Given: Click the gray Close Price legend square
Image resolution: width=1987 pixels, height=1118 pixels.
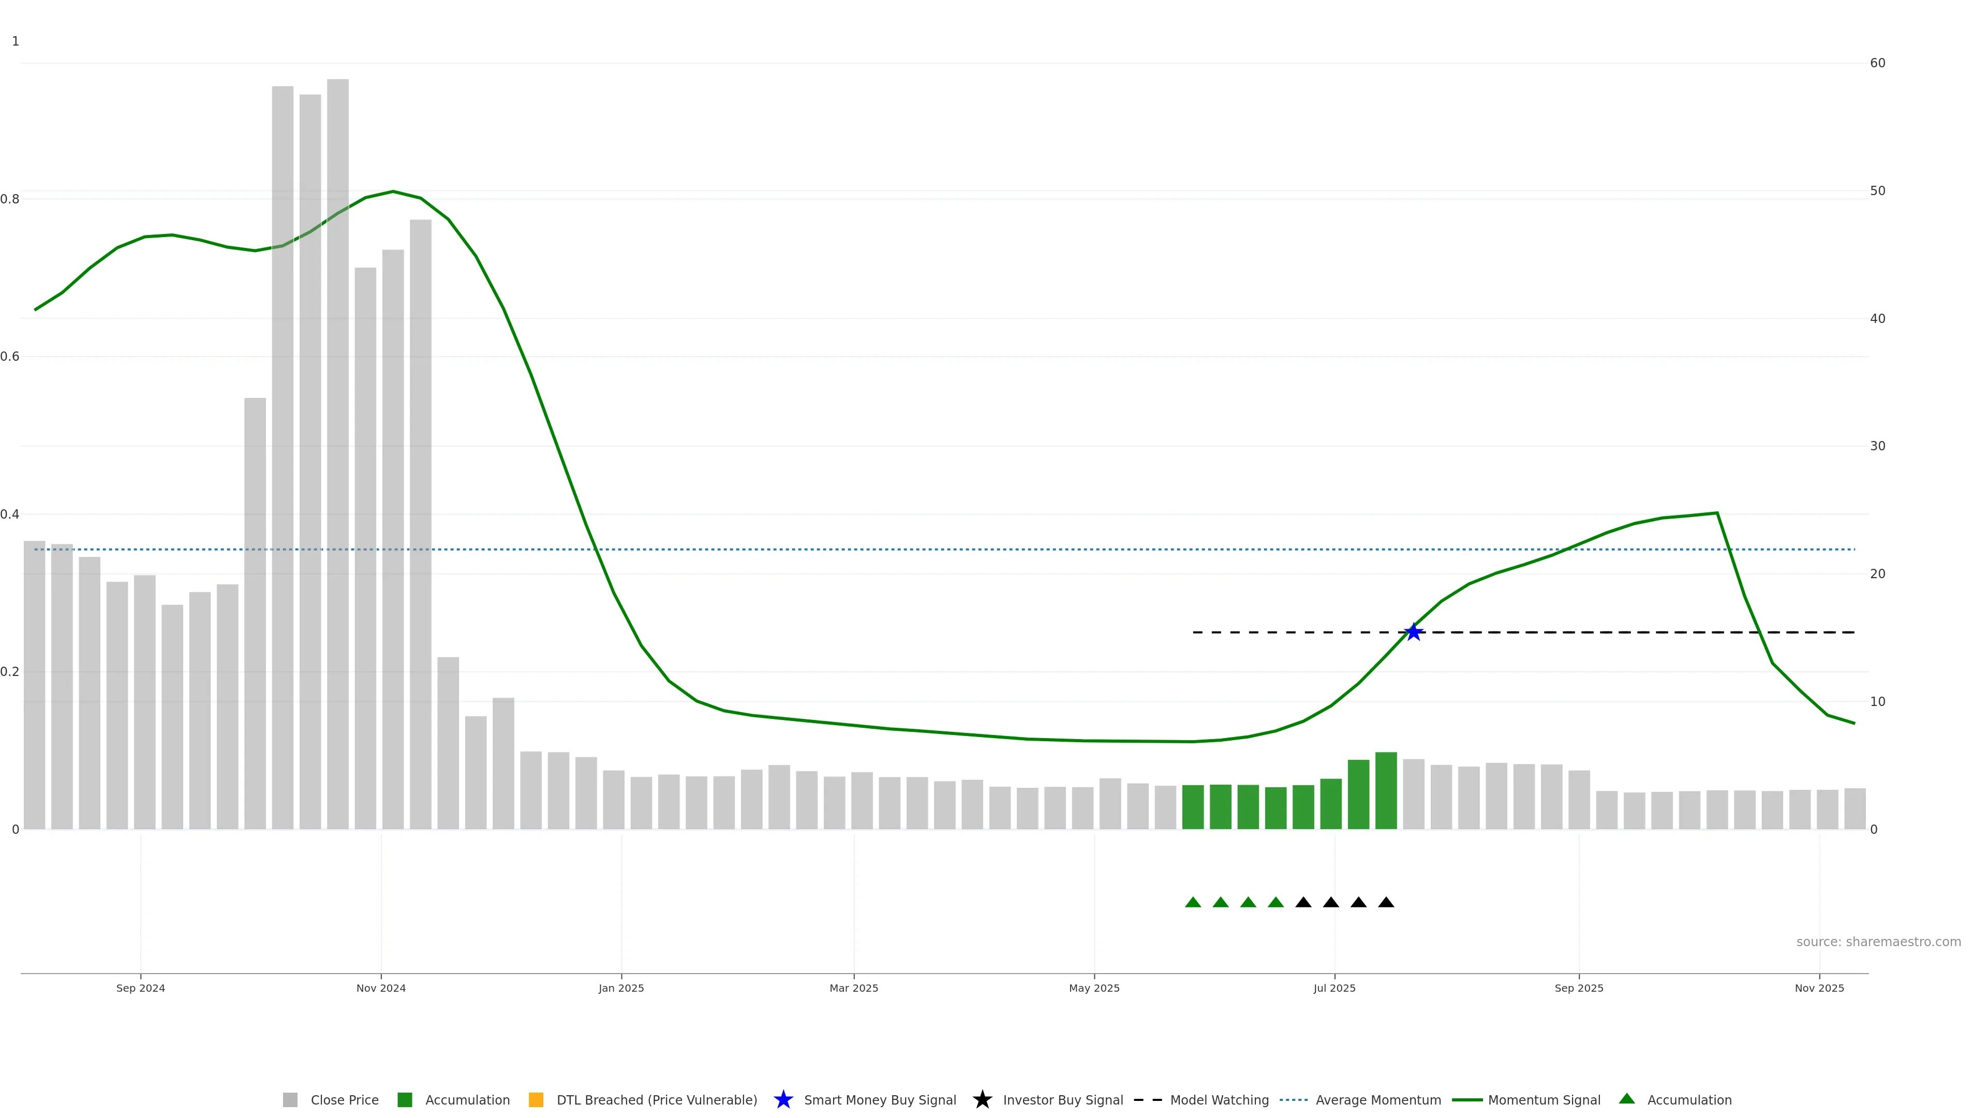Looking at the screenshot, I should (290, 1099).
